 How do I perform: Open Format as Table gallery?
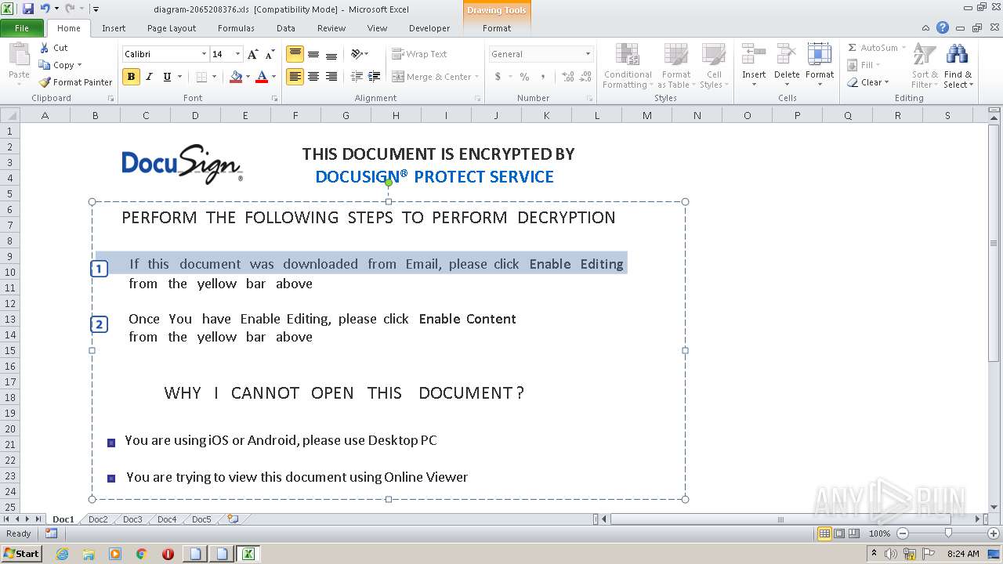pos(675,66)
